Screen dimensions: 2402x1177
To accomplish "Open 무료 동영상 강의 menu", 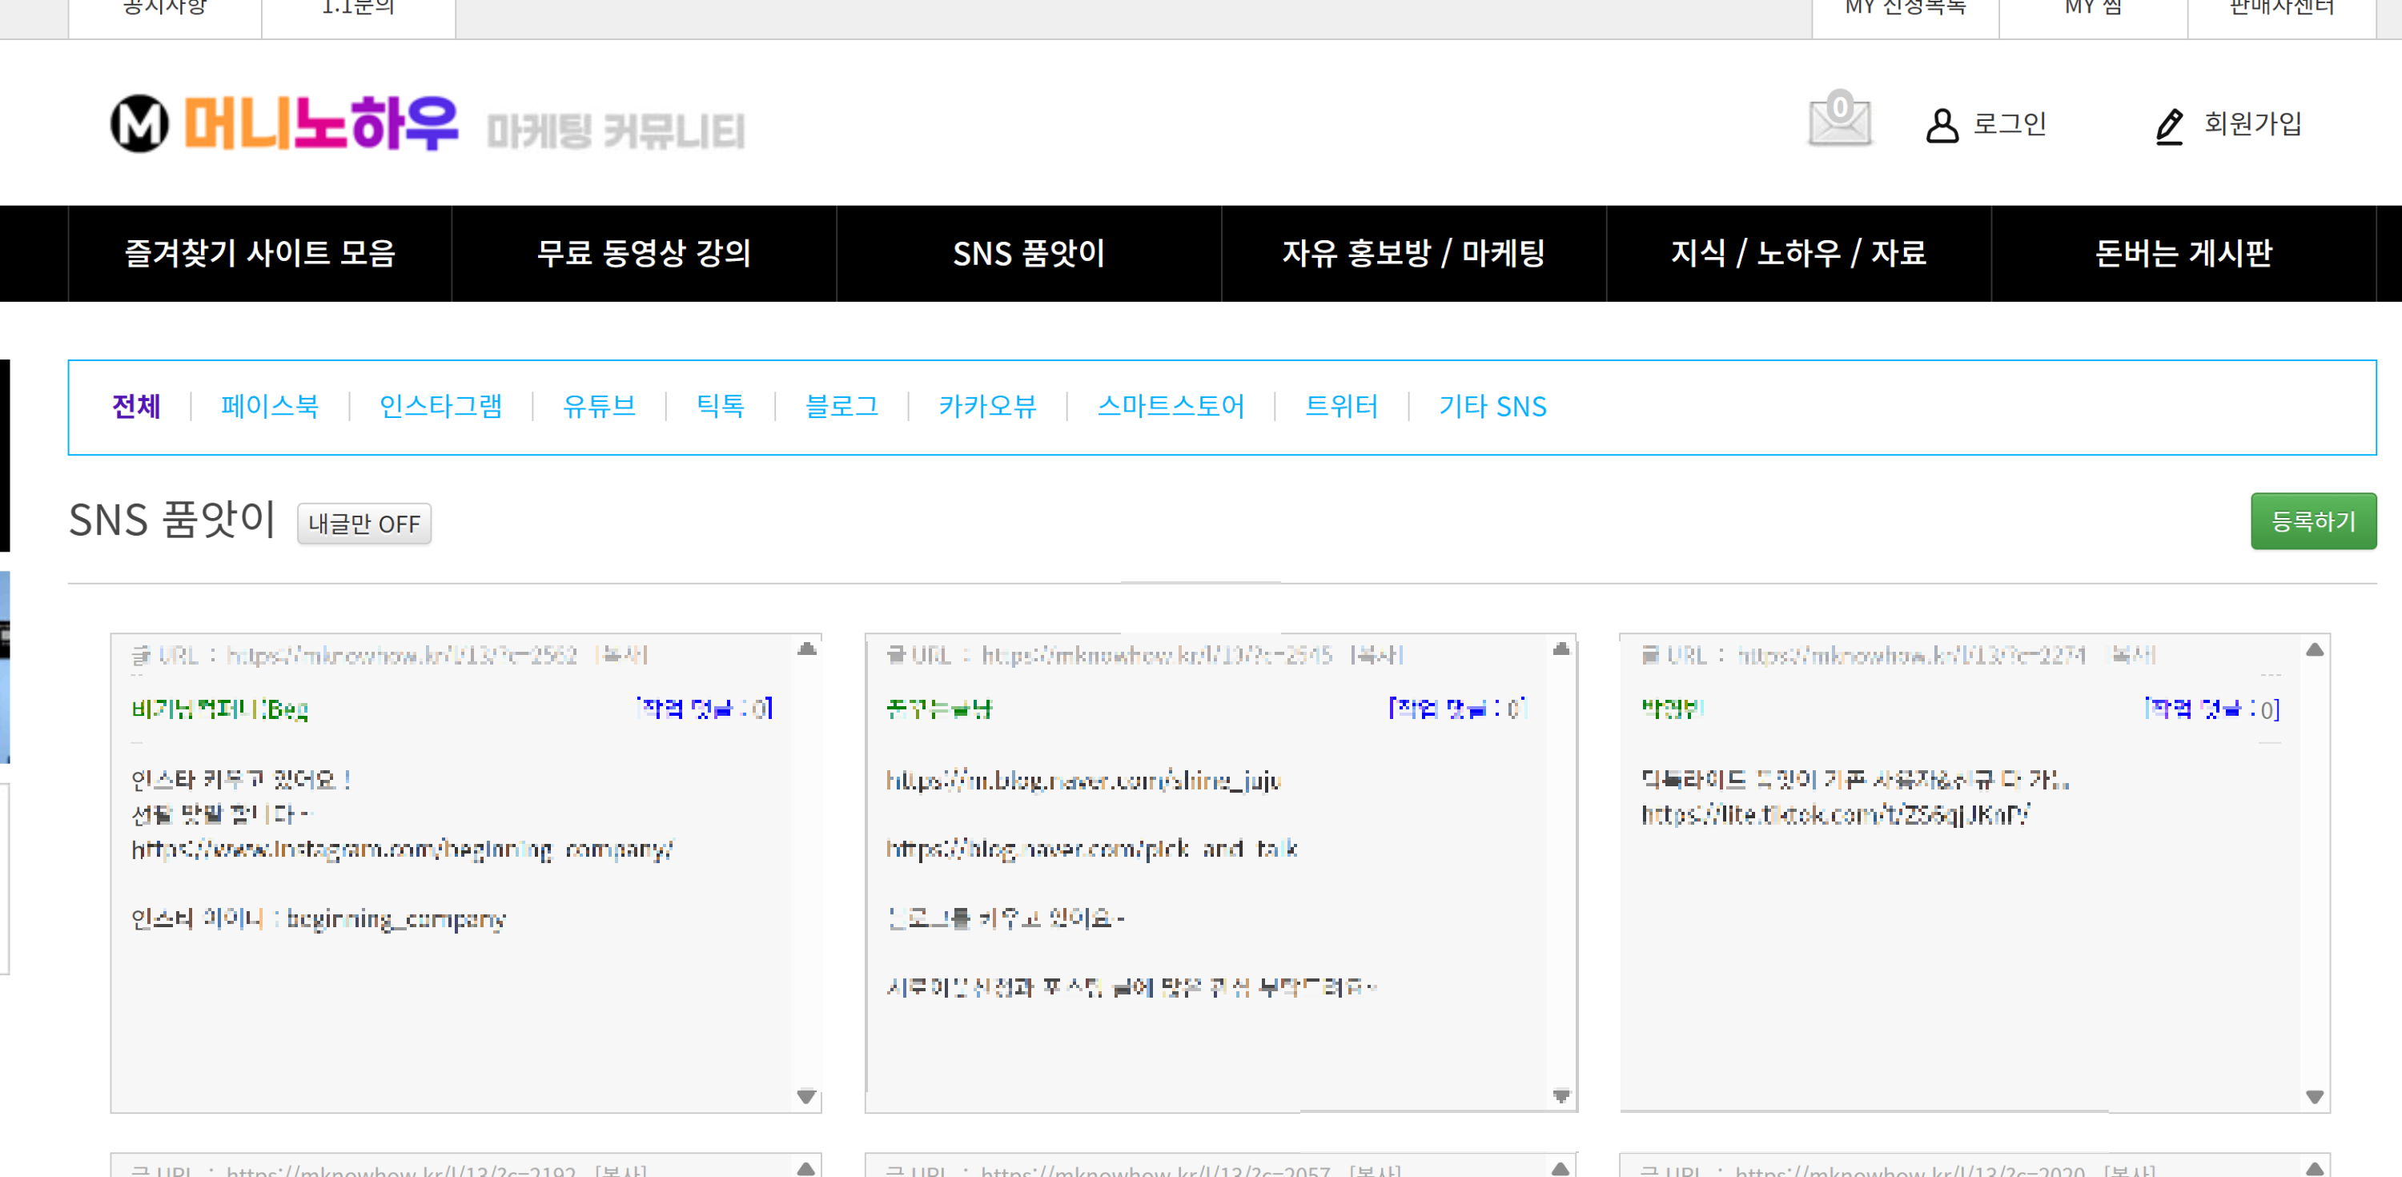I will [x=644, y=253].
